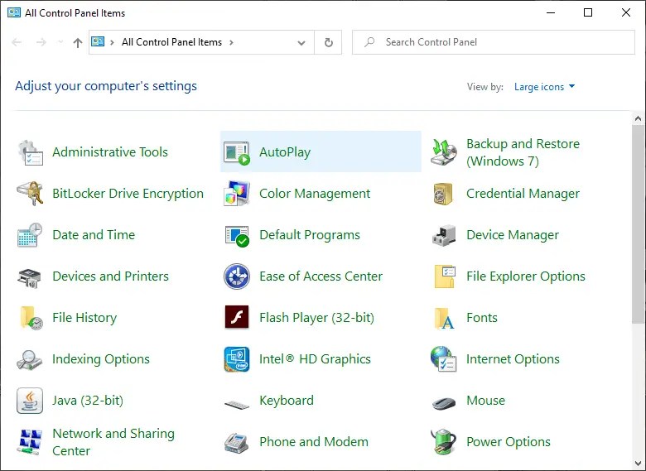Click the scrollbar up arrow

tap(639, 118)
